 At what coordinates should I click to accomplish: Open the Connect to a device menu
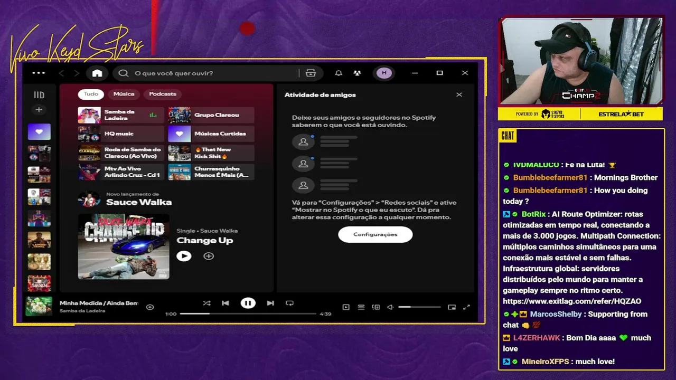click(376, 307)
